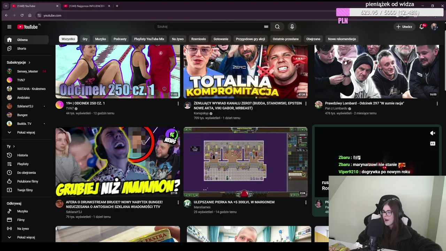This screenshot has height=251, width=446.
Task: Select Nowe rekomendacje chip
Action: click(x=342, y=39)
